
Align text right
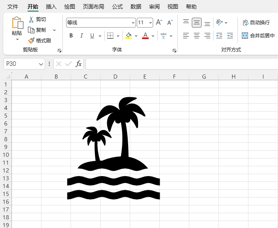point(207,36)
